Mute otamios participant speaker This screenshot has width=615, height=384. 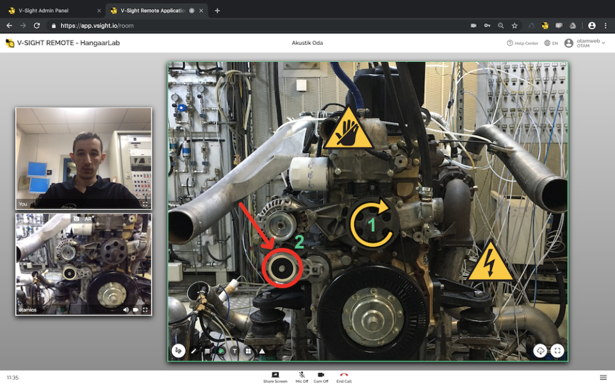tap(126, 310)
